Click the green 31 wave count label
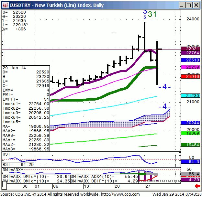Screen dimensions: 202x197 pyautogui.click(x=152, y=14)
